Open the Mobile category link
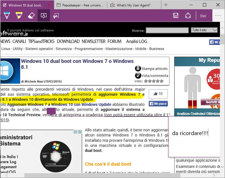Screen dimensions: 225x178 coord(141,49)
